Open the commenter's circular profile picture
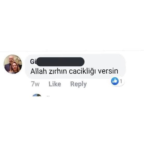The image size is (144, 144). 13,64
